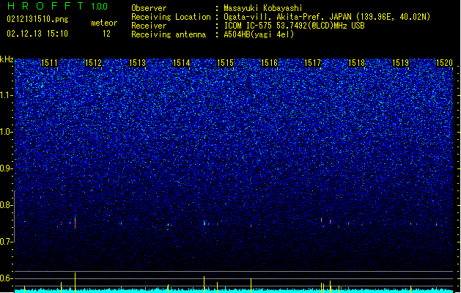Click the 'Observer' field label
This screenshot has height=293, width=461.
[149, 8]
